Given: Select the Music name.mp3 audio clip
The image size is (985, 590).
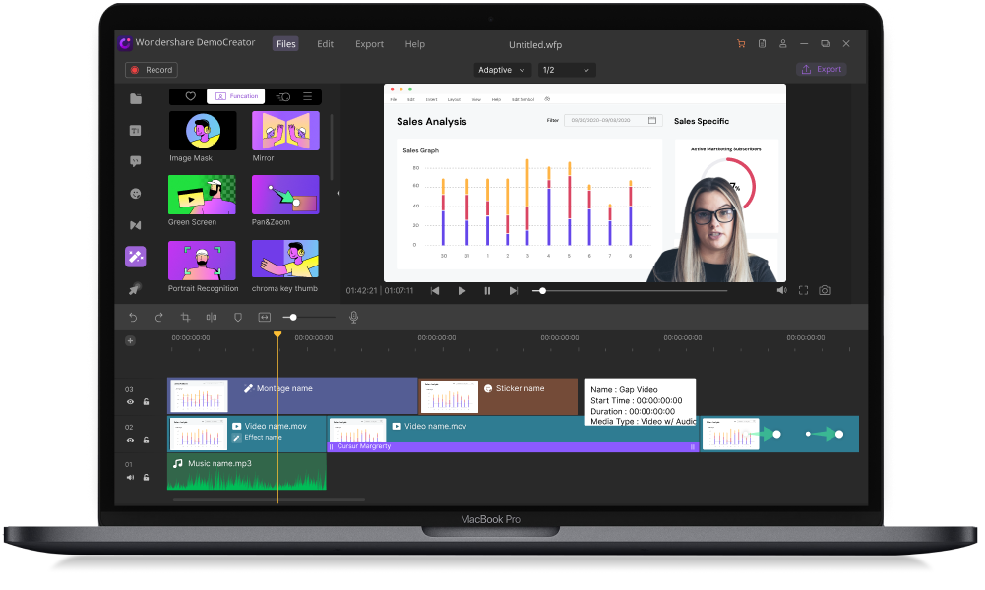Looking at the screenshot, I should point(247,471).
